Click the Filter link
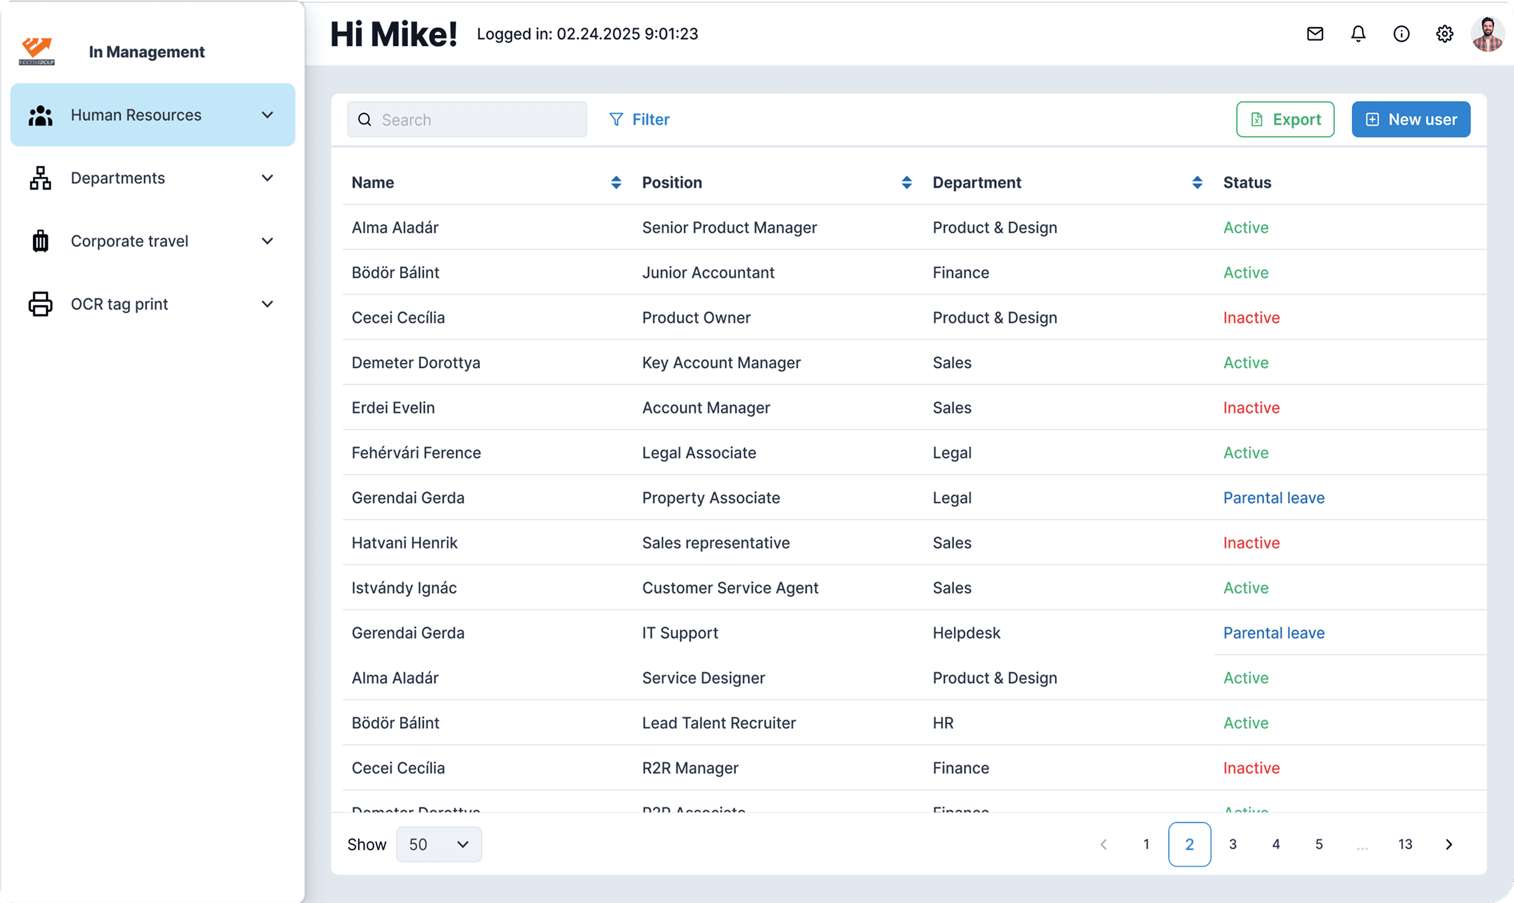 coord(639,119)
